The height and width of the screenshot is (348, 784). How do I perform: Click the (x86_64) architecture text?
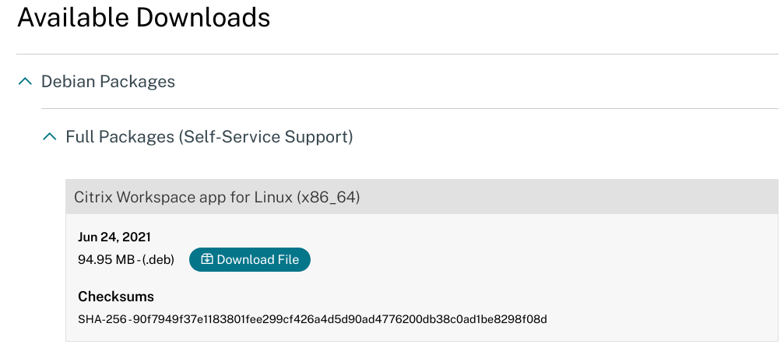click(x=327, y=197)
